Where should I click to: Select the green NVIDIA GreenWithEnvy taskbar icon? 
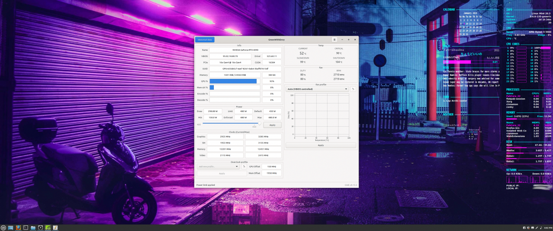click(48, 227)
